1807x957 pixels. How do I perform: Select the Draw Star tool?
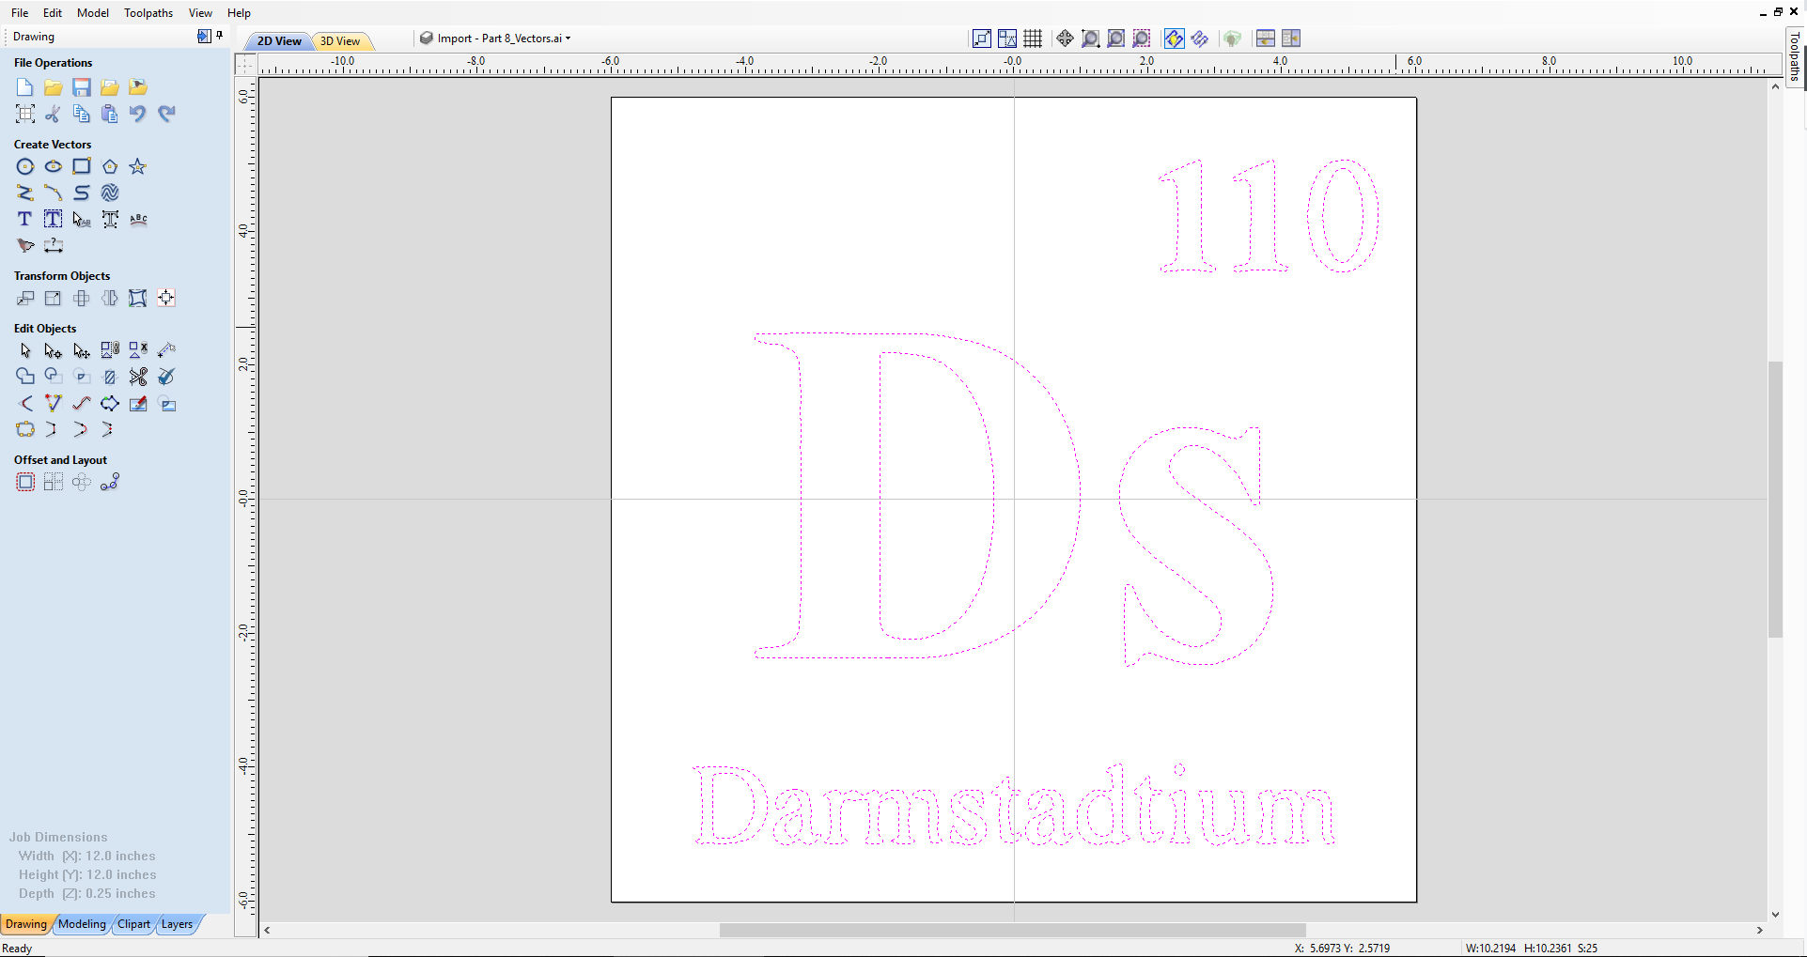point(138,166)
